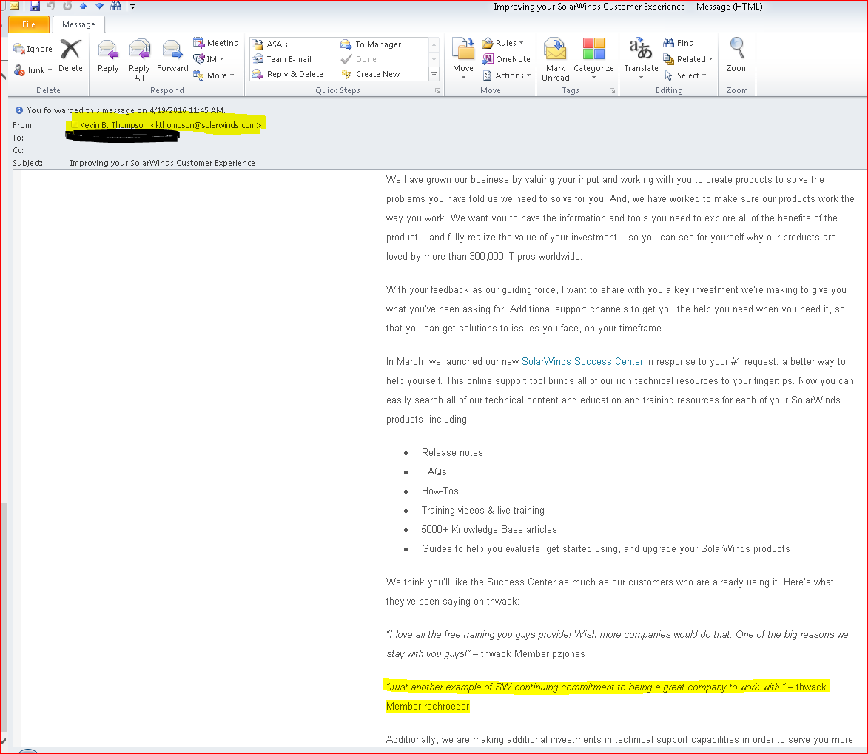The height and width of the screenshot is (754, 868).
Task: Open the Tags dialog launcher
Action: point(612,91)
